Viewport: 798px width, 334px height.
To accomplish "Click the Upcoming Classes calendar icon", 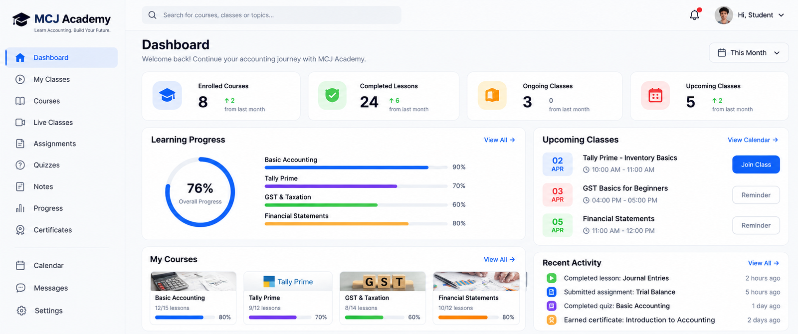I will 655,95.
